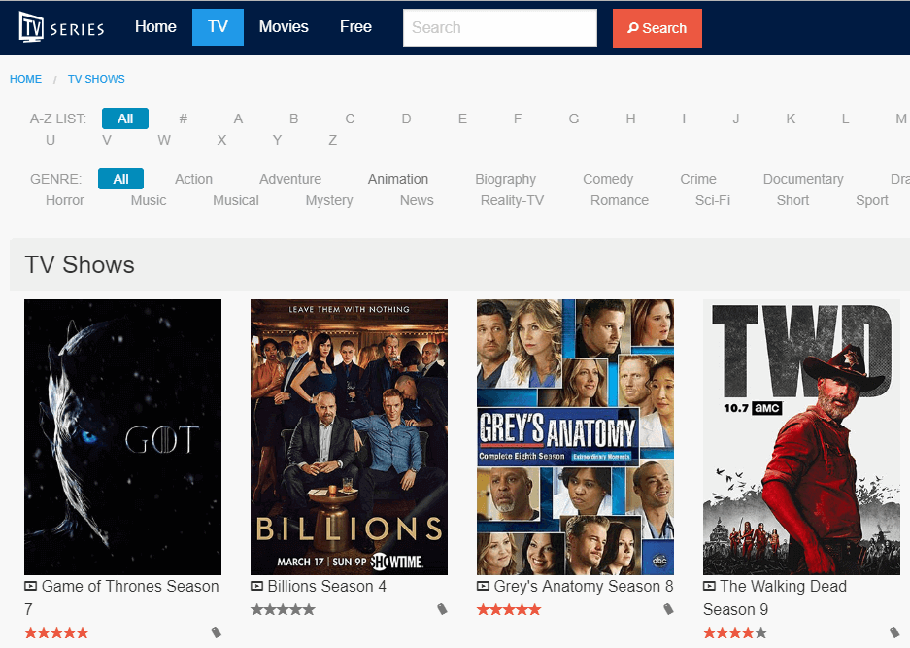Click the play icon beside The Walking Dead
Screen dimensions: 910x648
pyautogui.click(x=709, y=587)
